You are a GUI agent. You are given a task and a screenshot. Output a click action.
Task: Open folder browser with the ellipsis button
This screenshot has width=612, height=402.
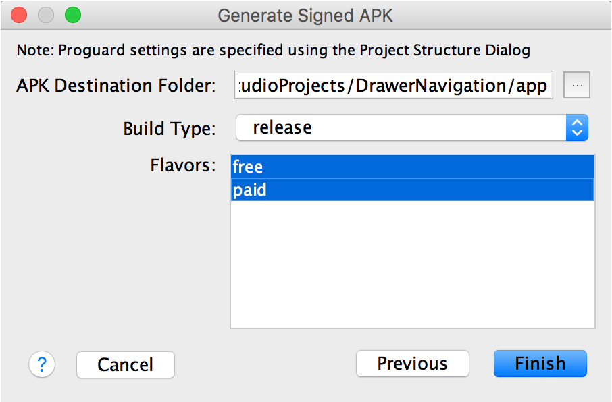pyautogui.click(x=577, y=86)
